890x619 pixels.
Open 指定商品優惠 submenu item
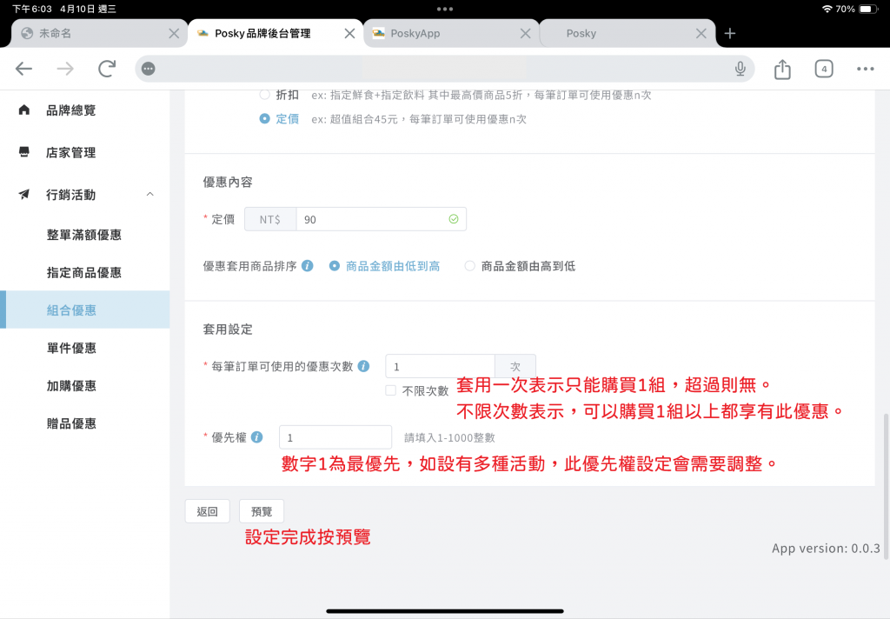[85, 273]
